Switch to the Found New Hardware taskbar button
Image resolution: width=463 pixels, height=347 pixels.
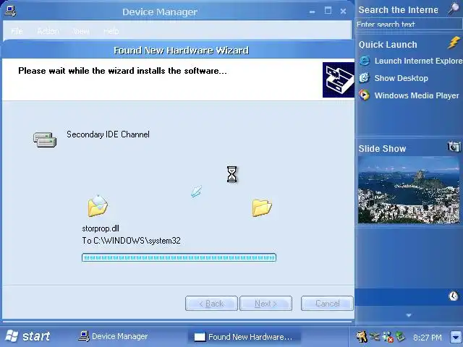[245, 336]
